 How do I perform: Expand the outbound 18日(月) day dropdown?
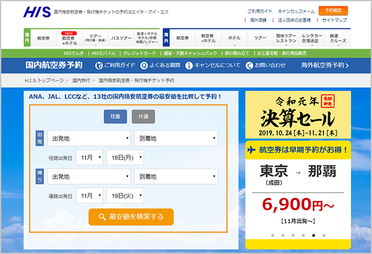[x=127, y=158]
